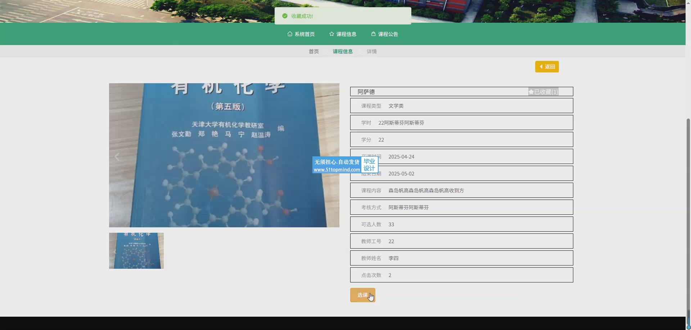
Task: Click 首页 in the breadcrumb
Action: pos(313,52)
